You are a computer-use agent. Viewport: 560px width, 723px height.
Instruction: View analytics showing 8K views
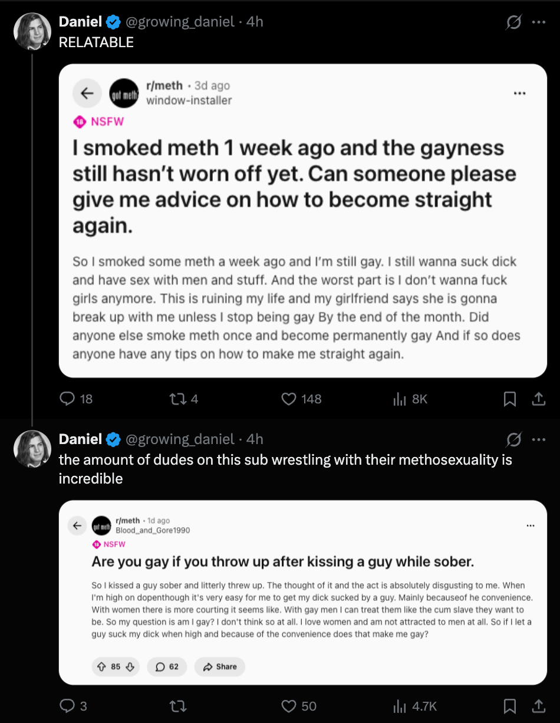410,399
